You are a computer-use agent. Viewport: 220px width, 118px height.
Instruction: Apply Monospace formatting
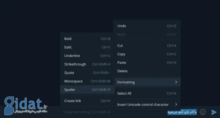(87, 81)
